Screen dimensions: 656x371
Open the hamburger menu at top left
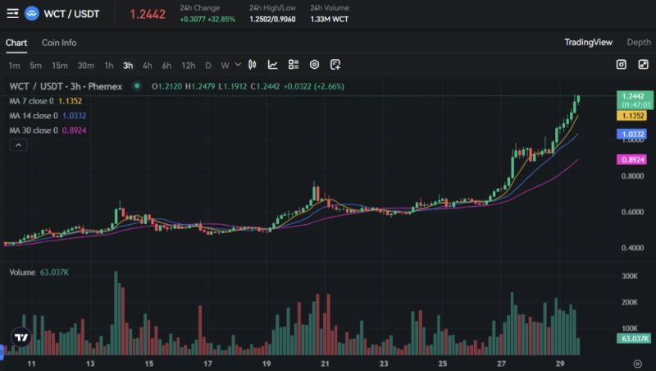[11, 14]
